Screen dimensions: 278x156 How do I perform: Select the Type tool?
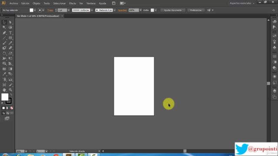coord(10,33)
